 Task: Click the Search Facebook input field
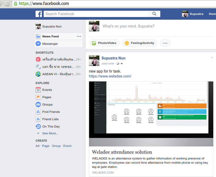pos(96,14)
